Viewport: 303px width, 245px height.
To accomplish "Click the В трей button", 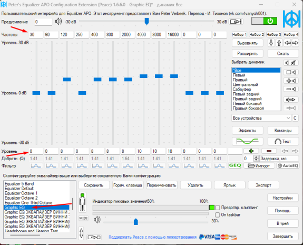I will (x=282, y=223).
